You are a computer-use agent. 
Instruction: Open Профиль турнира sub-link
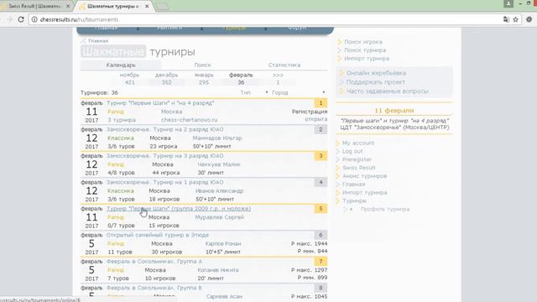click(385, 209)
